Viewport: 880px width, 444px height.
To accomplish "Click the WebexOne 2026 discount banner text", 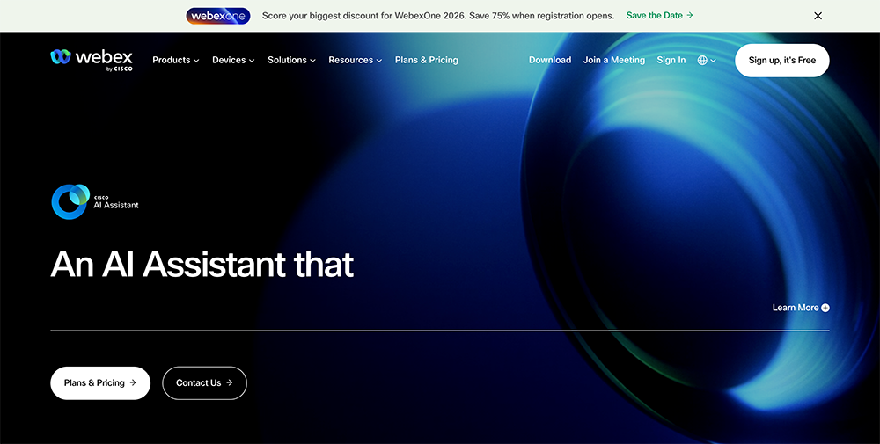I will (x=438, y=16).
